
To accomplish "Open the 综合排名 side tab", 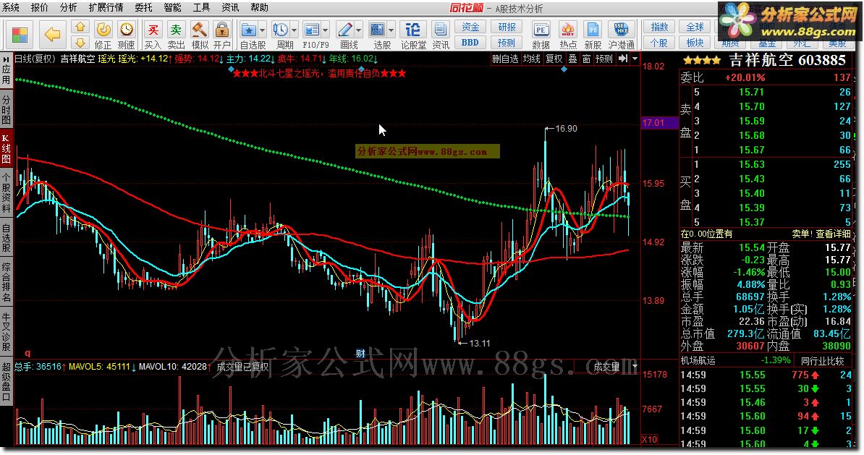I will (x=6, y=282).
